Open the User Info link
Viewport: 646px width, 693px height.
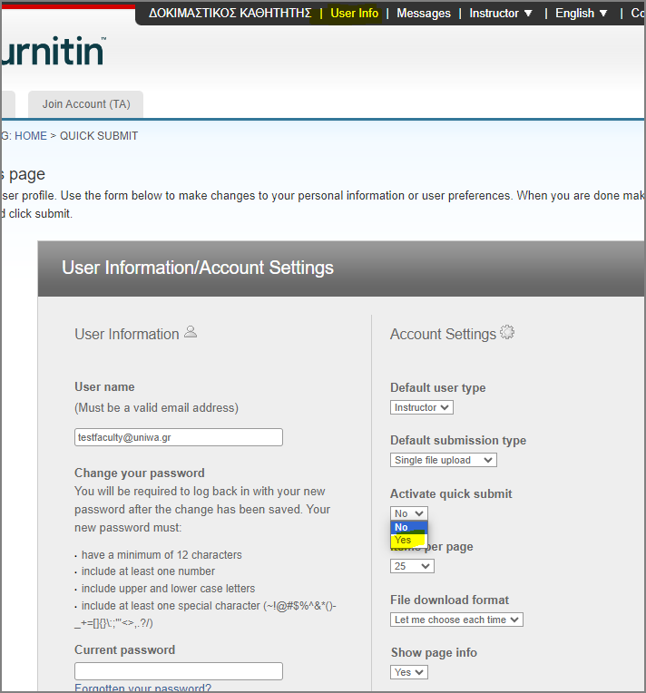click(354, 14)
